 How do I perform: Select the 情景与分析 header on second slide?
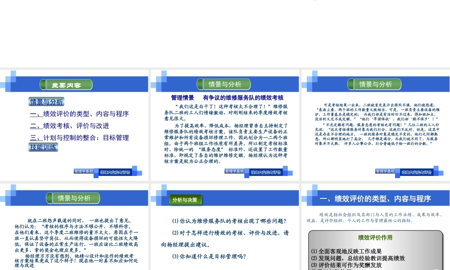point(224,84)
